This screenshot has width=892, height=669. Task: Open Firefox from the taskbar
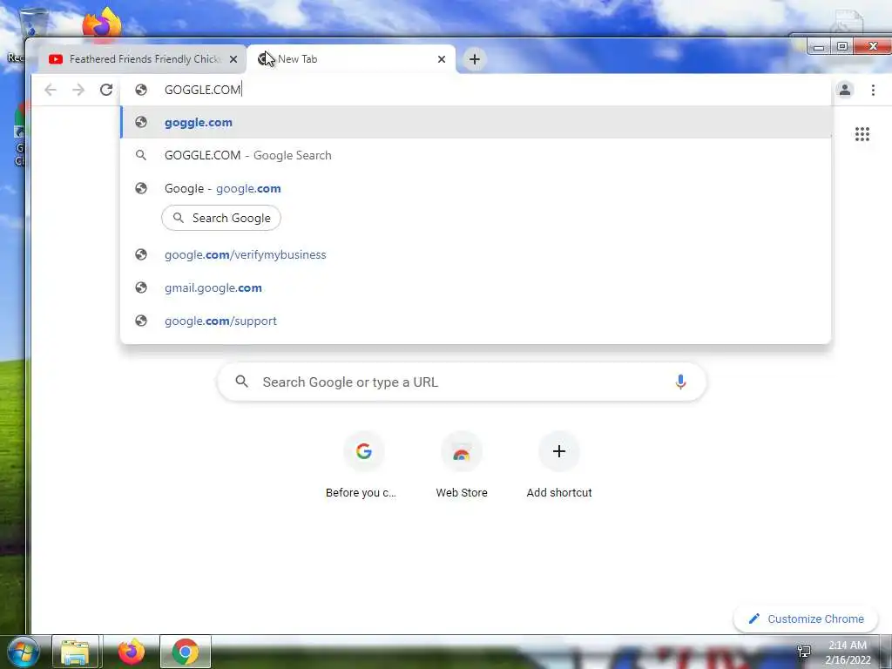click(131, 652)
